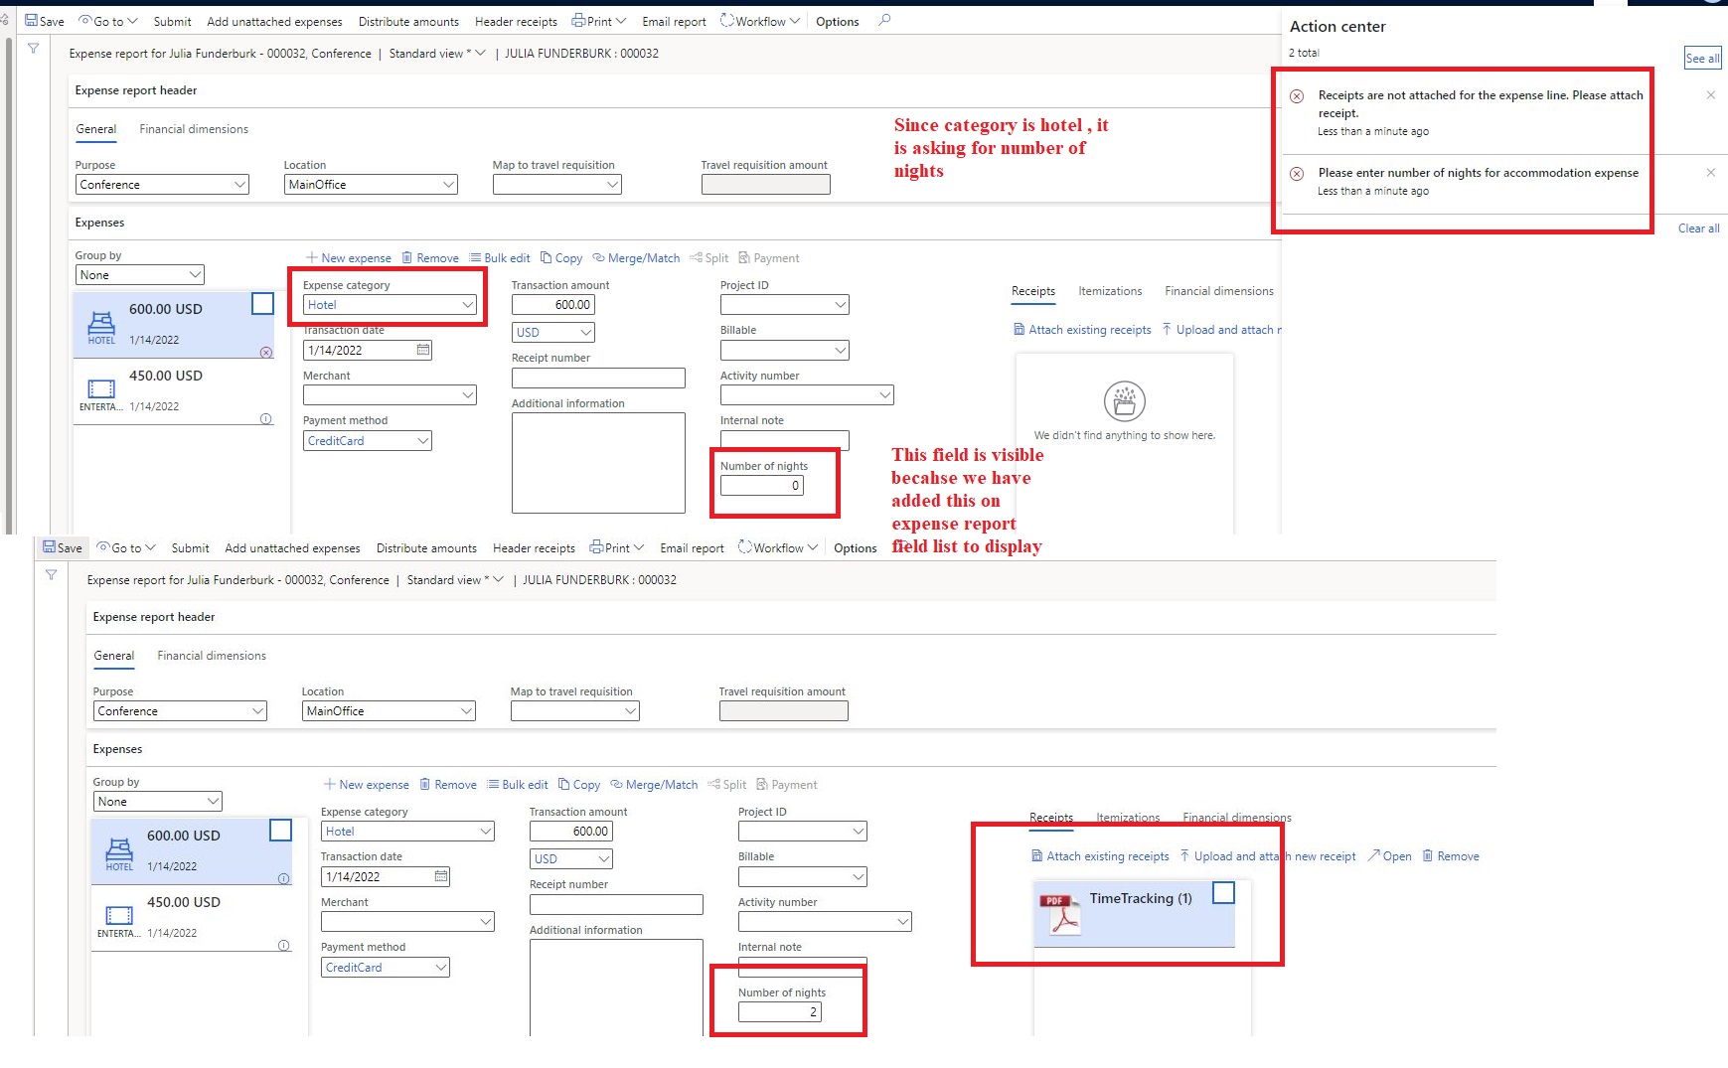The height and width of the screenshot is (1068, 1728).
Task: Click Save in the lower form toolbar
Action: point(63,547)
